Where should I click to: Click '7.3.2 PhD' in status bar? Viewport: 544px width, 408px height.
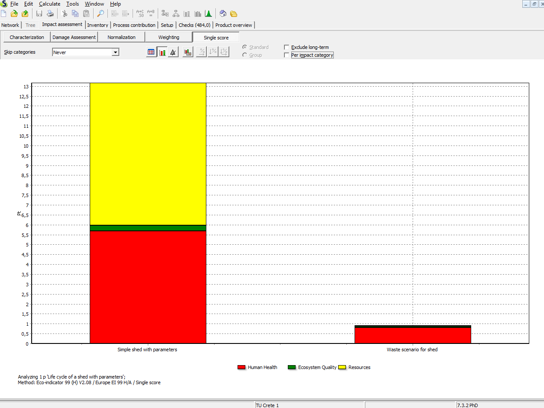pyautogui.click(x=468, y=405)
